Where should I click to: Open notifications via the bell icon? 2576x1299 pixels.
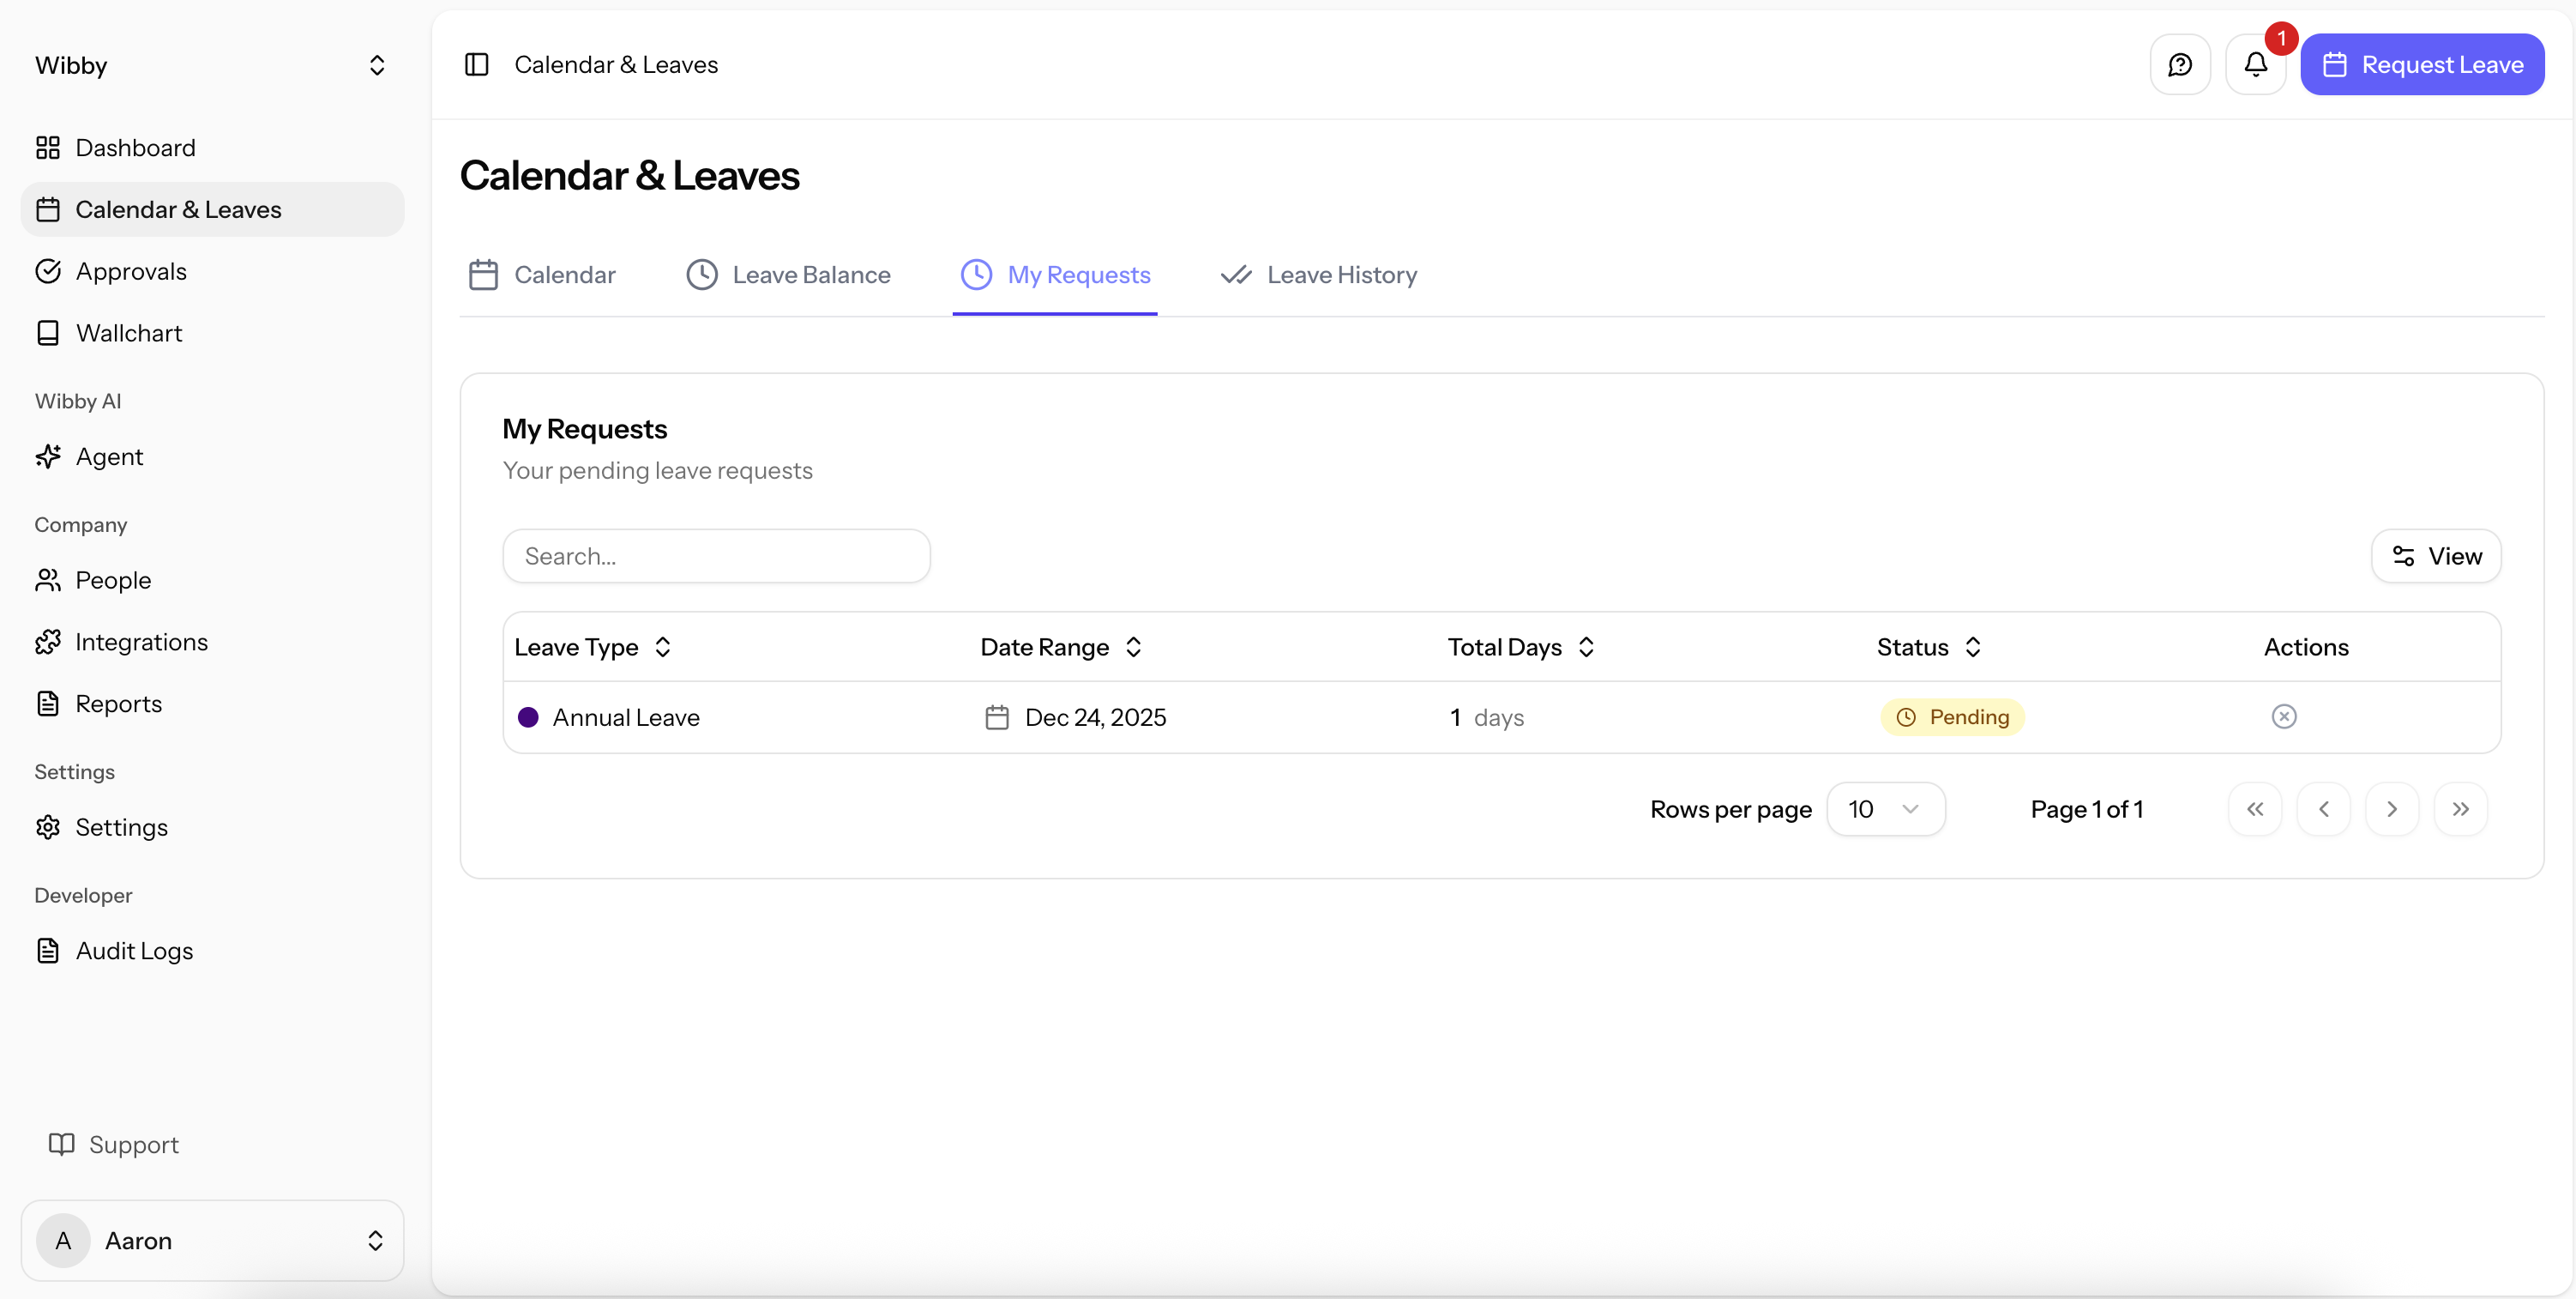pos(2254,64)
